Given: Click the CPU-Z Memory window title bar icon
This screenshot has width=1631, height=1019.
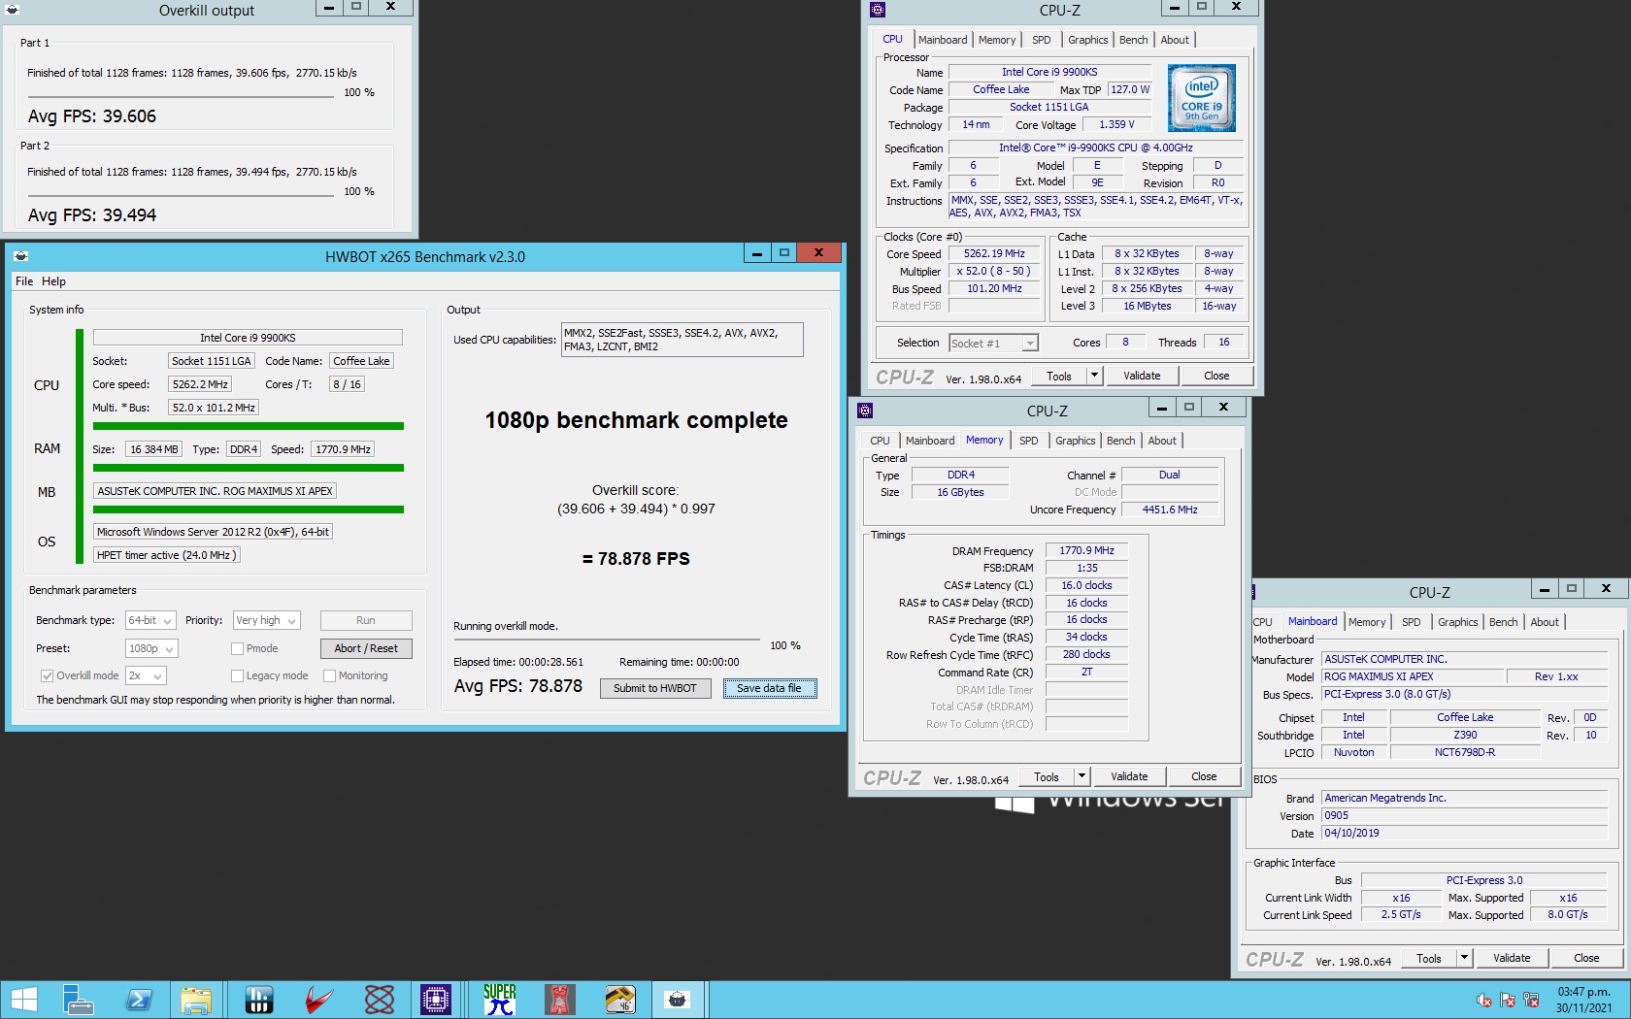Looking at the screenshot, I should point(866,411).
